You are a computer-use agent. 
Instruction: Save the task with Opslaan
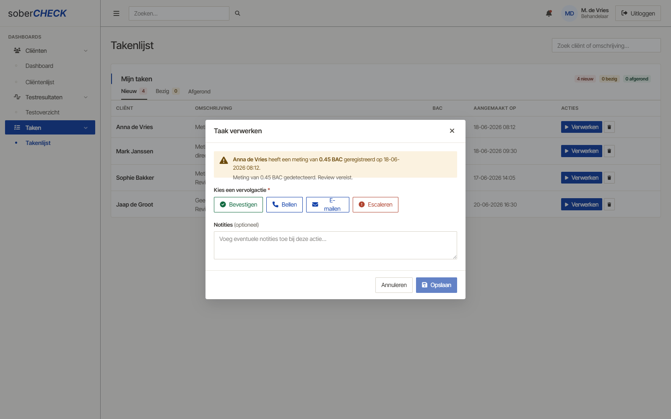436,285
